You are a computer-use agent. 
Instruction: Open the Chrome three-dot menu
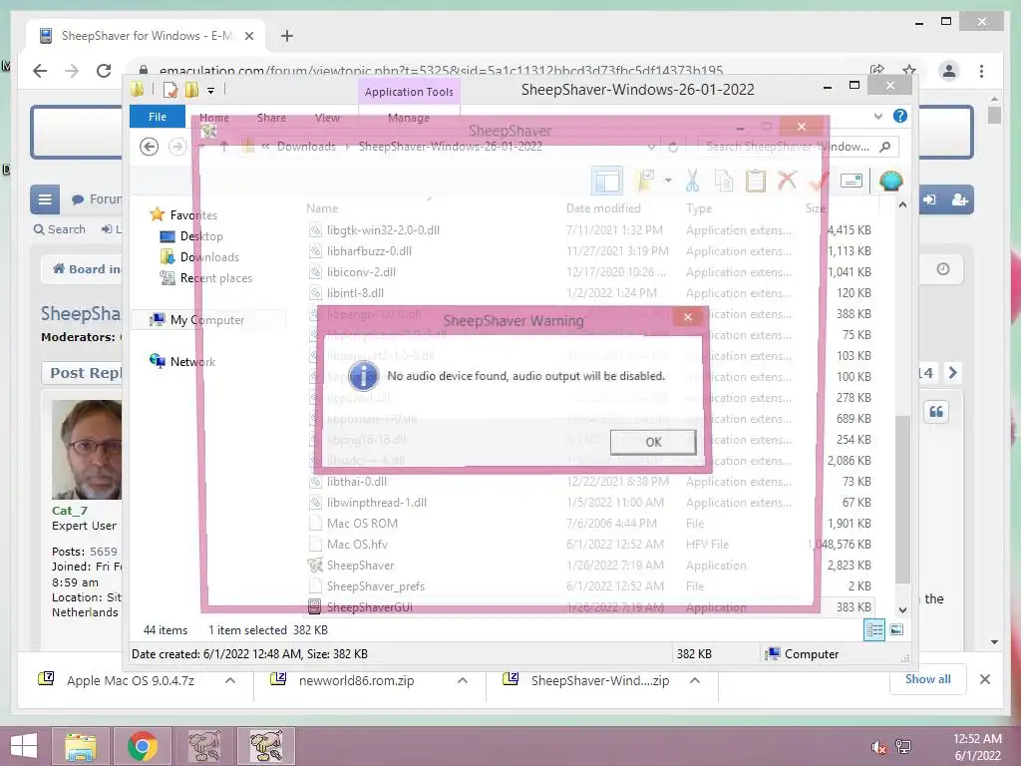click(981, 71)
